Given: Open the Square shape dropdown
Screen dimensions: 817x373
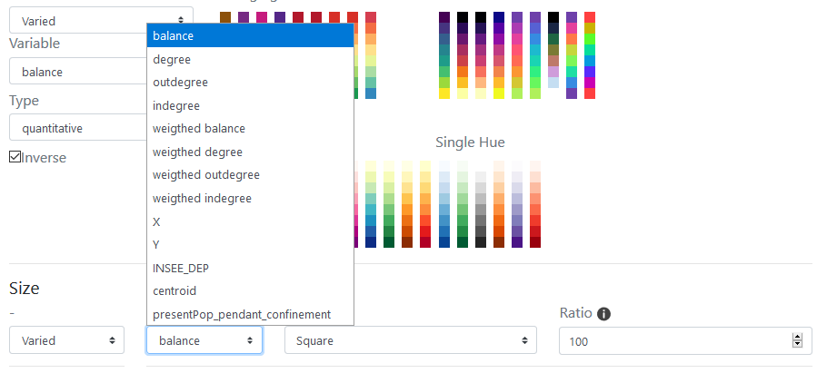Looking at the screenshot, I should click(x=411, y=340).
